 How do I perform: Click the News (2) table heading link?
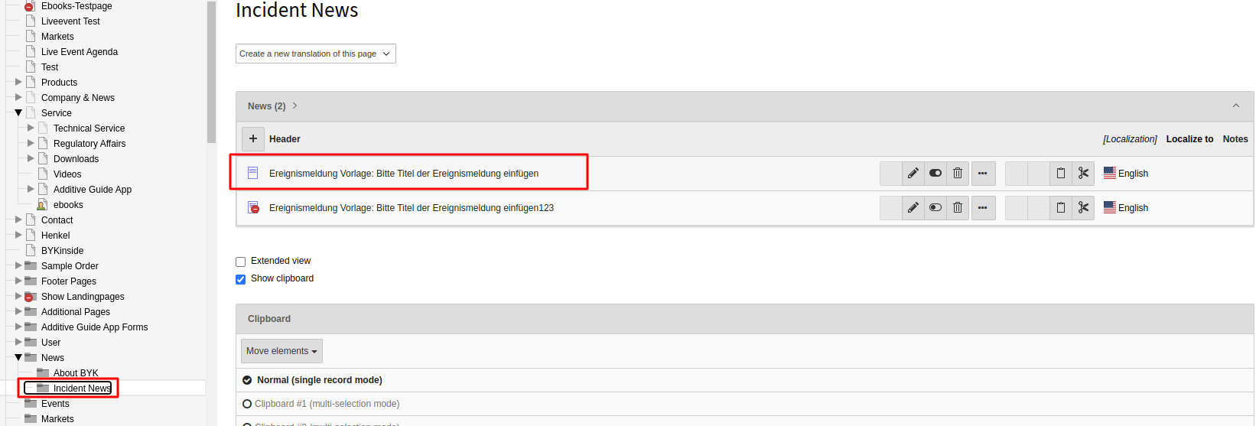(x=266, y=106)
